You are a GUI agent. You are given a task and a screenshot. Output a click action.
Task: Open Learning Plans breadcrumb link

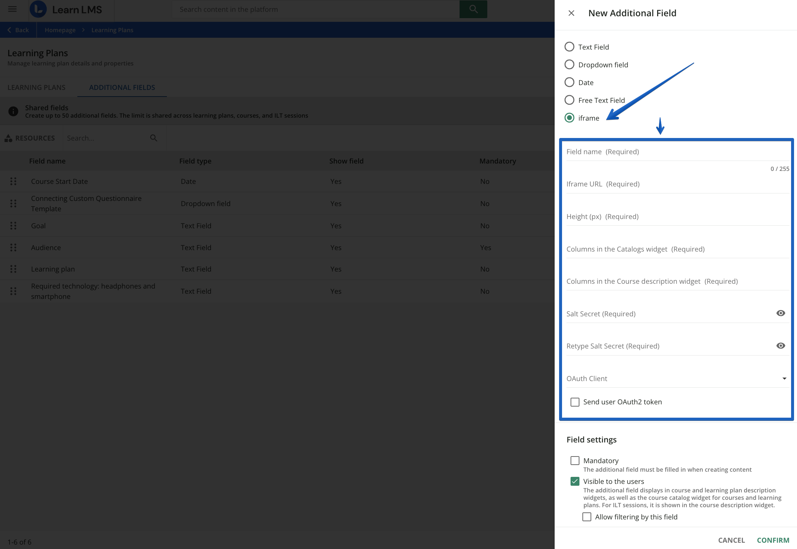pyautogui.click(x=112, y=30)
